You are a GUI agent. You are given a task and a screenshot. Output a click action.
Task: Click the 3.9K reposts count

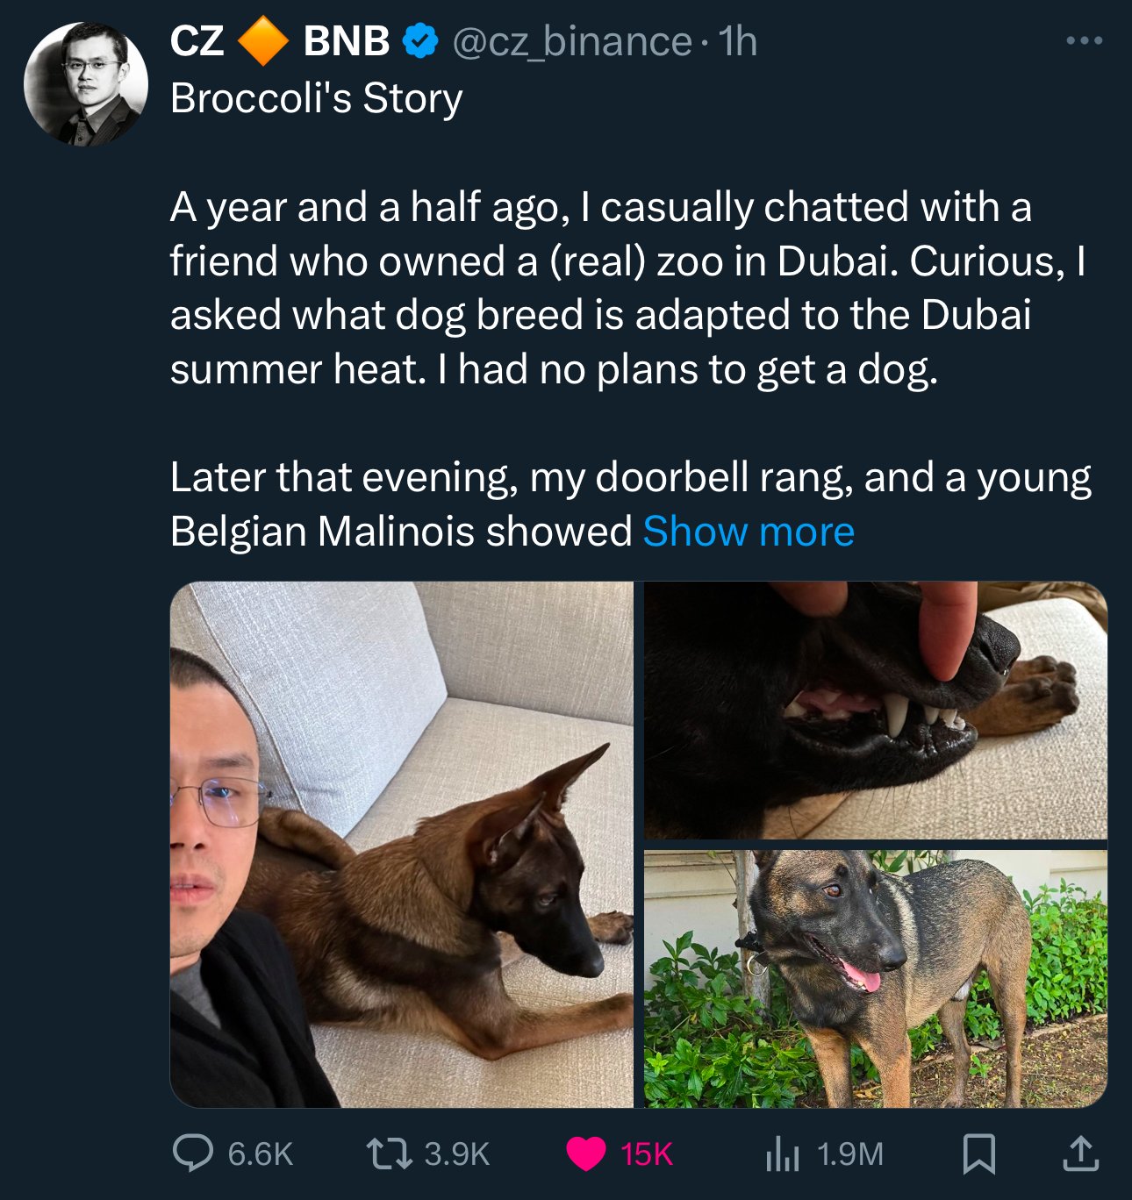click(456, 1154)
